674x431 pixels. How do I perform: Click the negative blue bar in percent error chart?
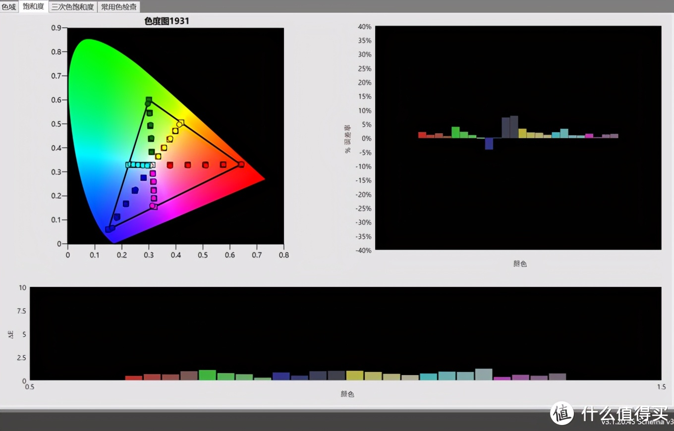(489, 144)
